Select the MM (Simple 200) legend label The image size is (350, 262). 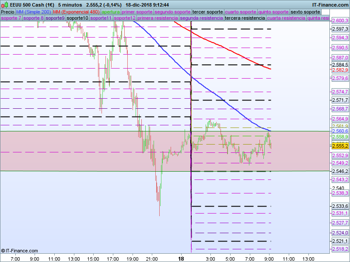click(34, 12)
